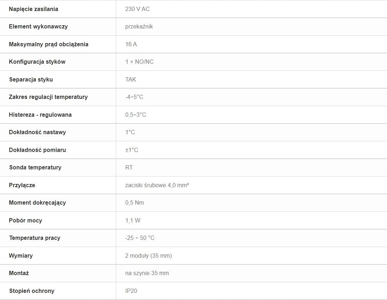Click the "Konfiguracja styków" label
The image size is (387, 300).
coord(37,62)
